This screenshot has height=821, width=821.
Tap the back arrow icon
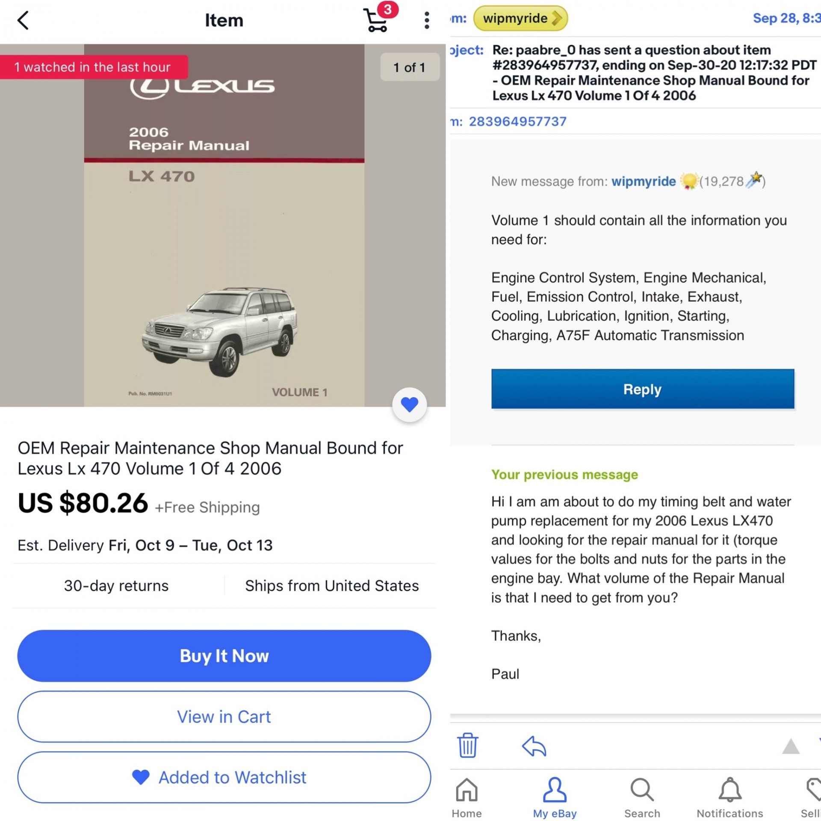click(23, 20)
